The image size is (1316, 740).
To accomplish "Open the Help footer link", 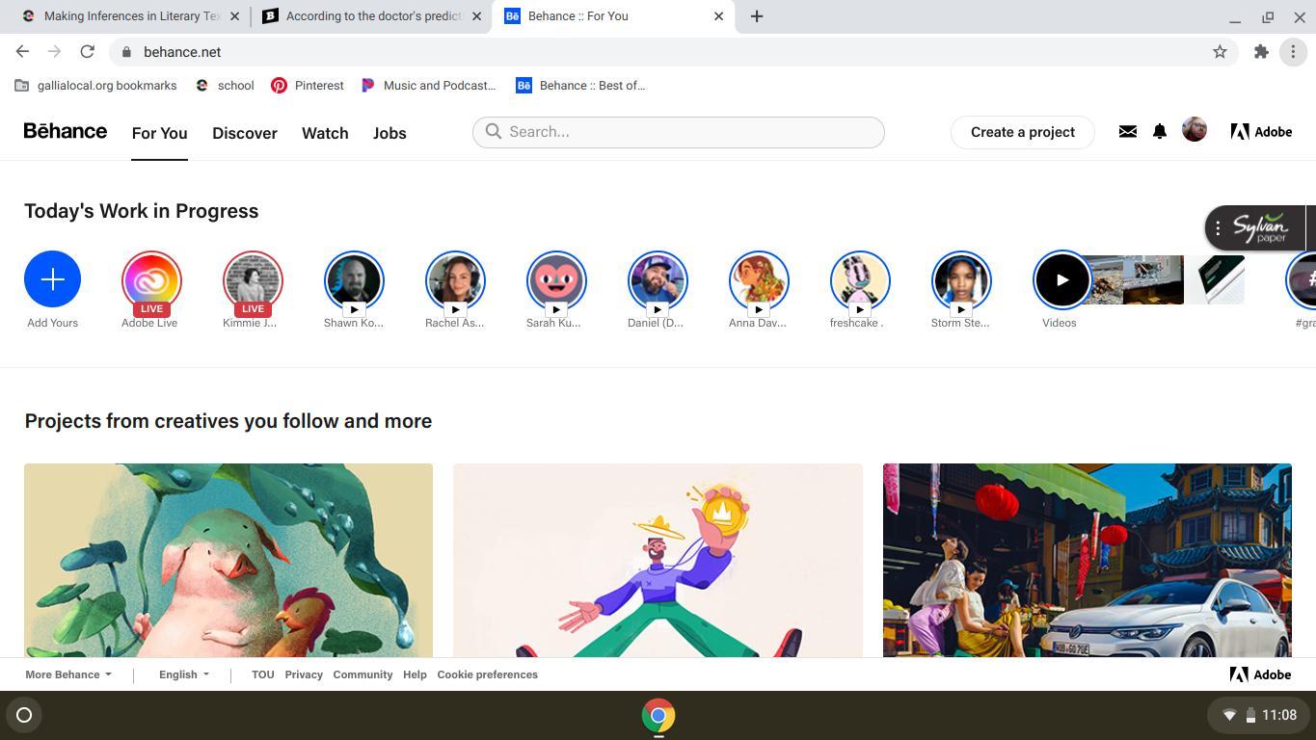I will coord(415,674).
